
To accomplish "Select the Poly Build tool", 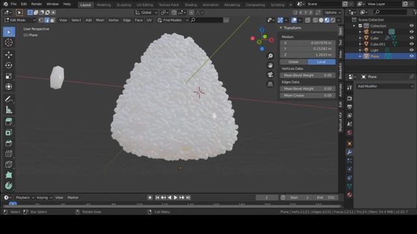I will click(x=8, y=175).
